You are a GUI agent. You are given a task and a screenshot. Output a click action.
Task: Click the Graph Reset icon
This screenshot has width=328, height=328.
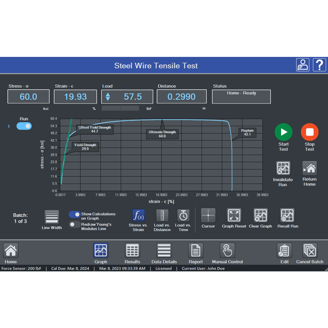pos(234,215)
